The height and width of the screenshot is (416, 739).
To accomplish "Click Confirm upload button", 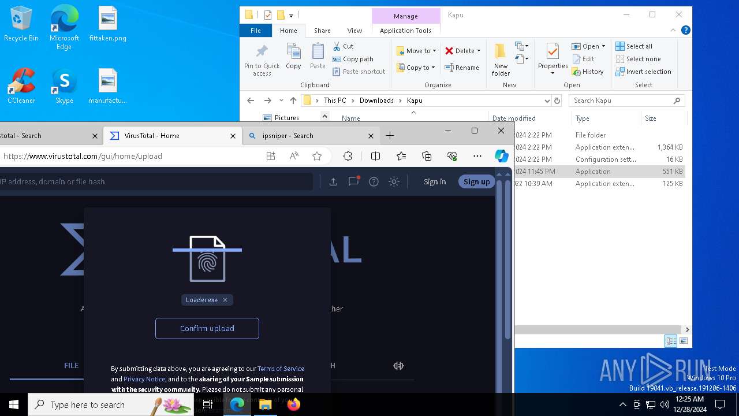I will (207, 328).
